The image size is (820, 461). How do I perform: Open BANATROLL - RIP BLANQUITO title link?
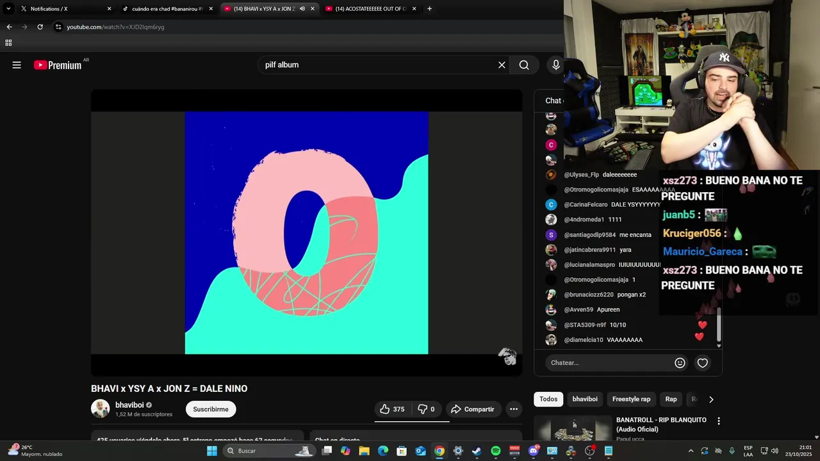tap(661, 425)
